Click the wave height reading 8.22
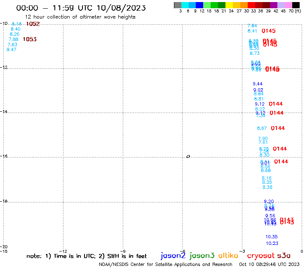 coord(260,109)
